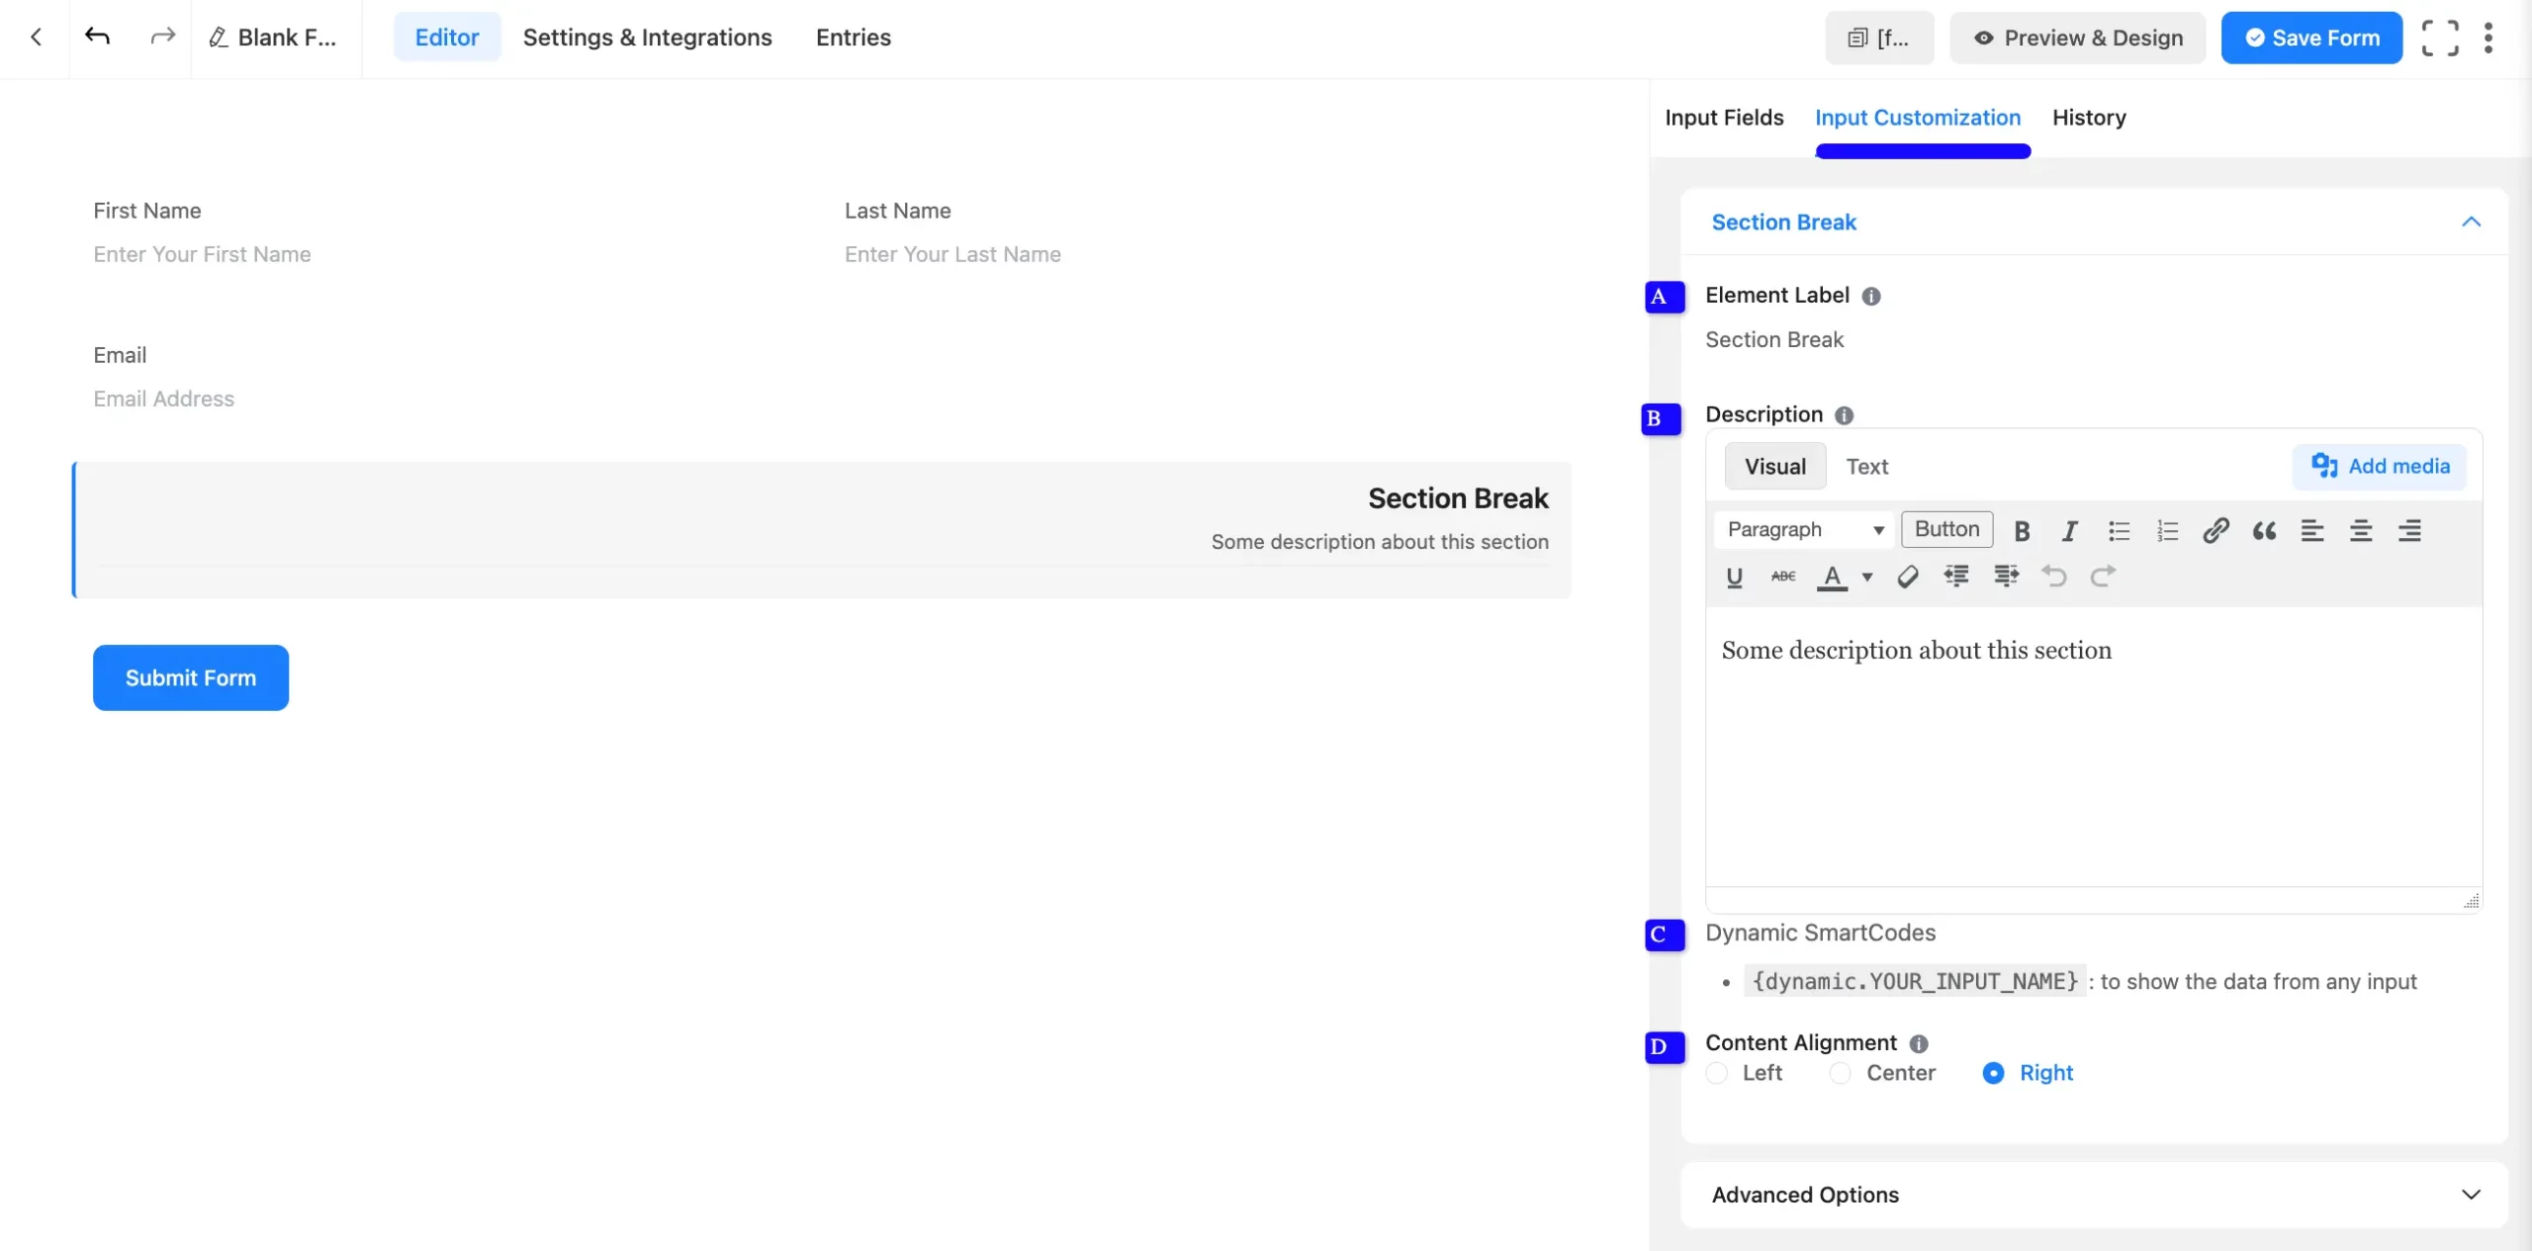The image size is (2532, 1251).
Task: Select Right content alignment
Action: pyautogui.click(x=1994, y=1073)
